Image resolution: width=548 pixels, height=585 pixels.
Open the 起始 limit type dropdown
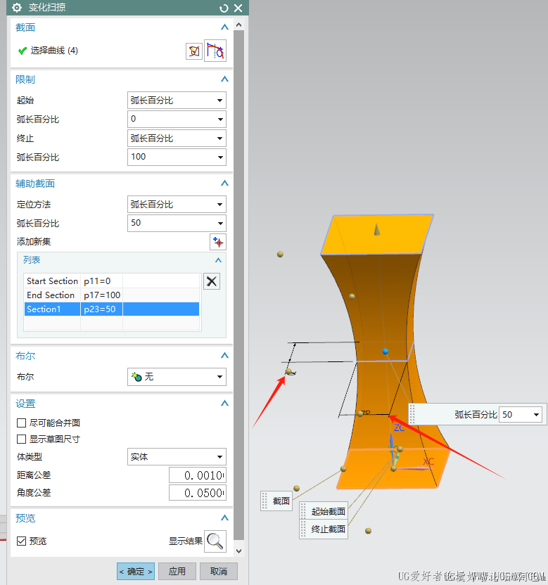(177, 101)
